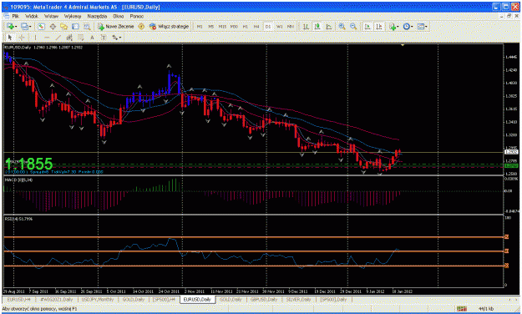522x314 pixels.
Task: Switch chart to H1 timeframe
Action: [x=245, y=26]
